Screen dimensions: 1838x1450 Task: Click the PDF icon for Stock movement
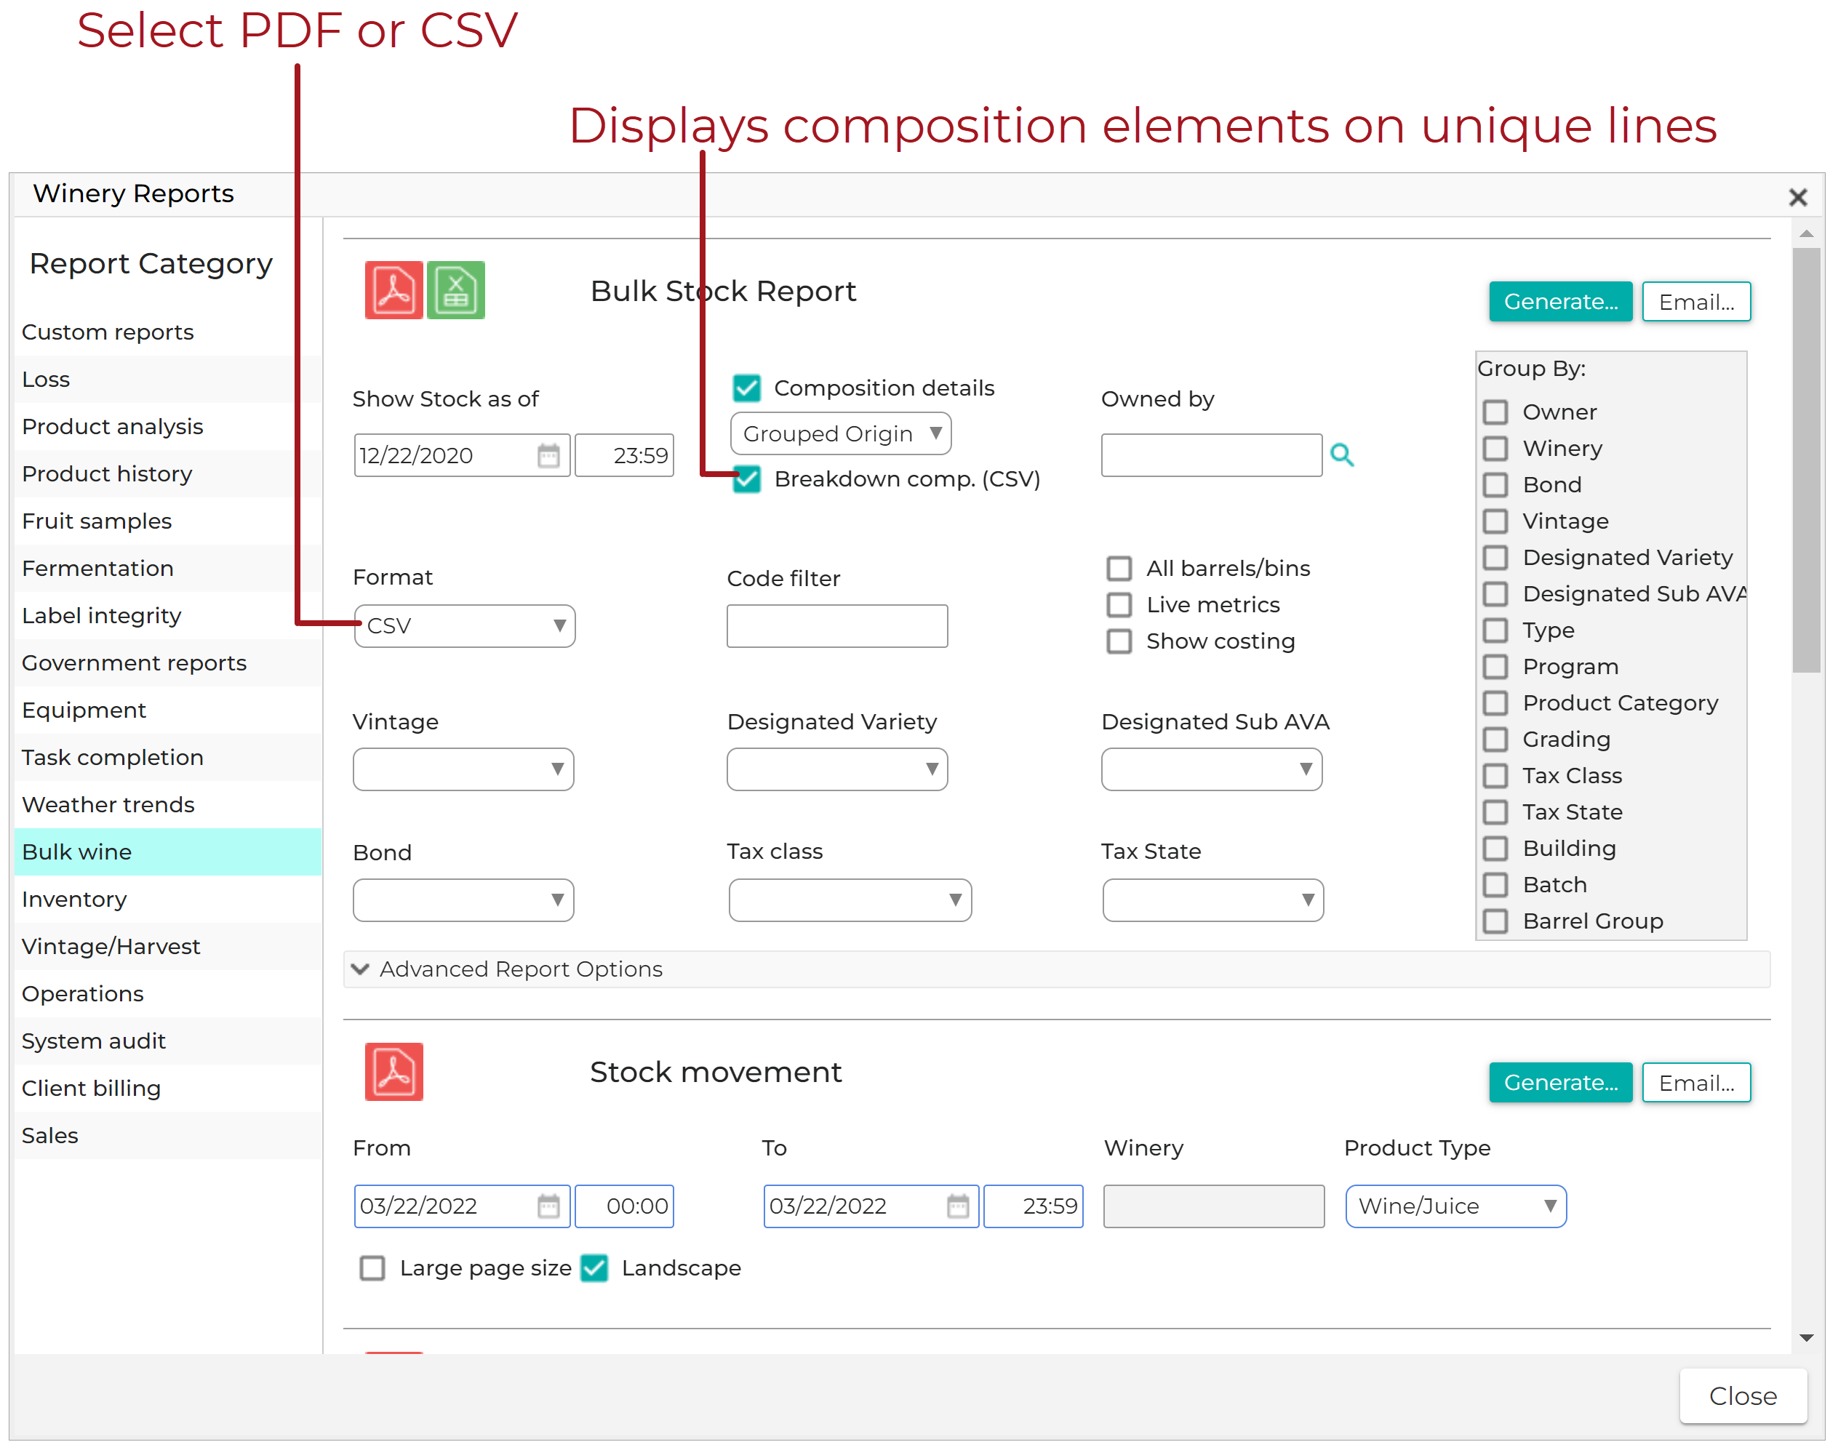[x=394, y=1073]
